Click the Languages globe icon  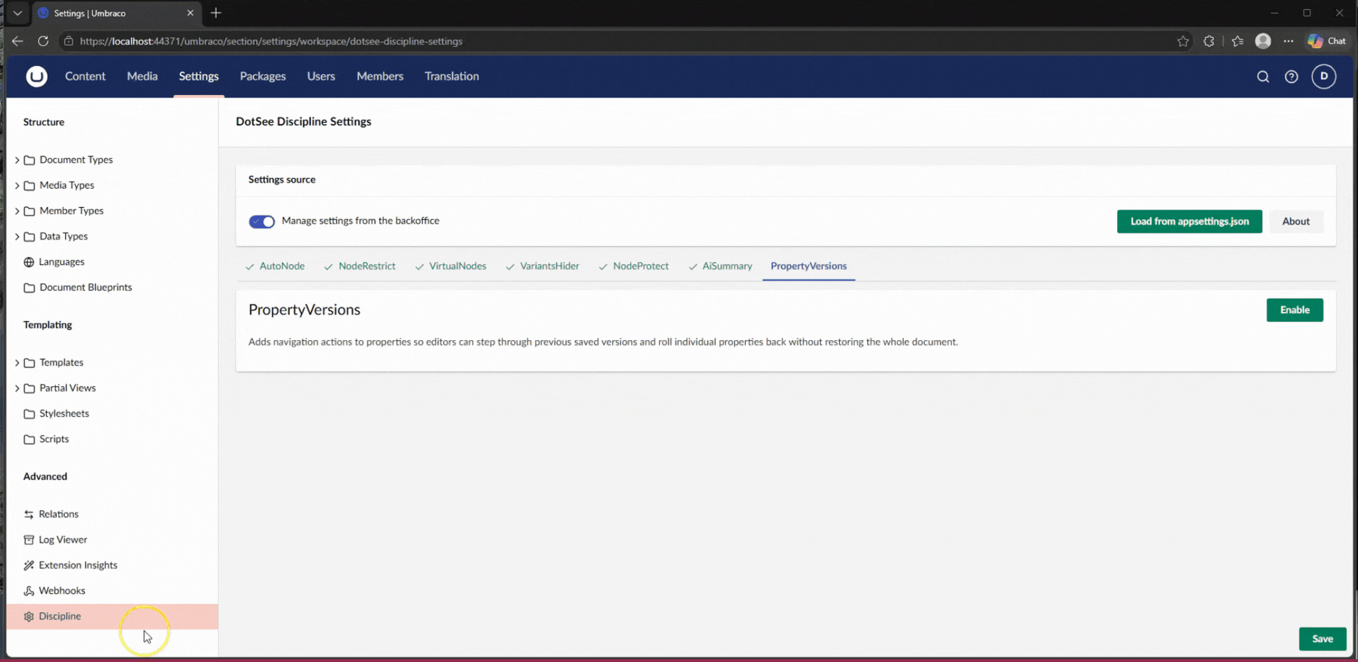[x=29, y=262]
